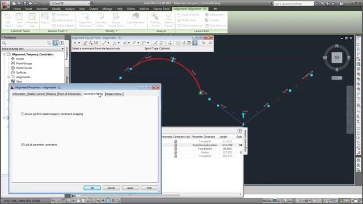Toggle Alignment Grid View icon in layout toolbar

pos(195,43)
